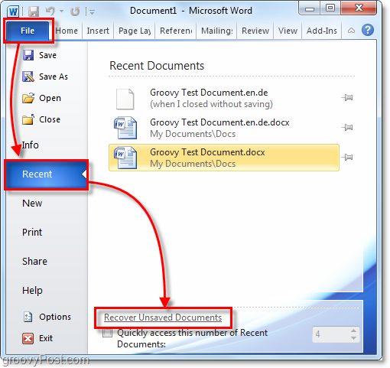This screenshot has height=368, width=390.
Task: Select New in the File menu
Action: coord(32,204)
